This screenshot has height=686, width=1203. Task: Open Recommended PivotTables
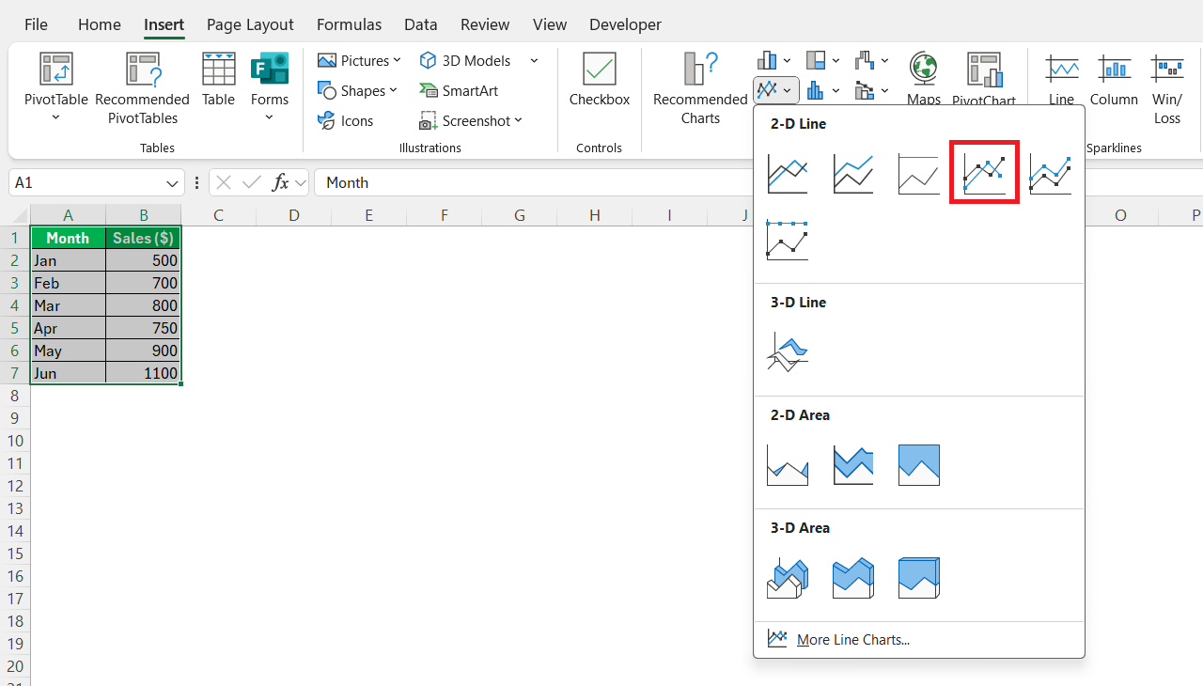click(x=142, y=87)
